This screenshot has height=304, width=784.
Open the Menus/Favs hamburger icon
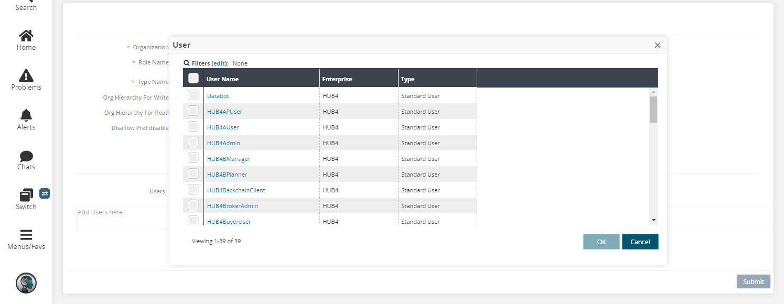point(26,235)
